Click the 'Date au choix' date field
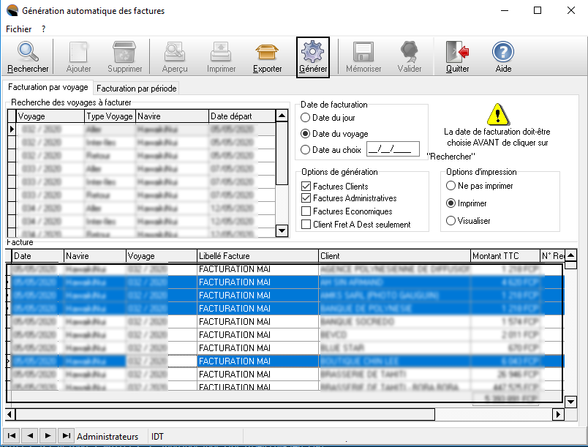Viewport: 588px width, 447px height. [393, 150]
